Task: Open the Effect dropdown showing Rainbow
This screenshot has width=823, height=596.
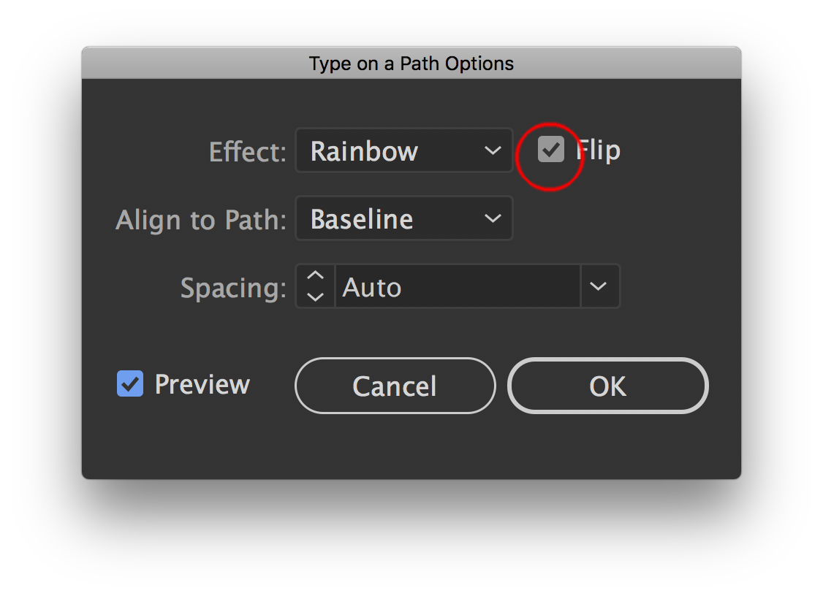Action: point(403,151)
